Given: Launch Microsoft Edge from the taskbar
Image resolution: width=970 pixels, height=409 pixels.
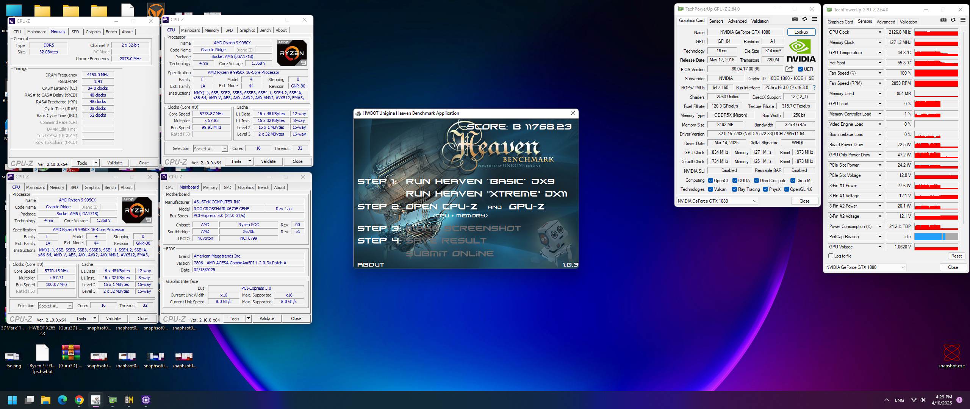Looking at the screenshot, I should point(63,400).
